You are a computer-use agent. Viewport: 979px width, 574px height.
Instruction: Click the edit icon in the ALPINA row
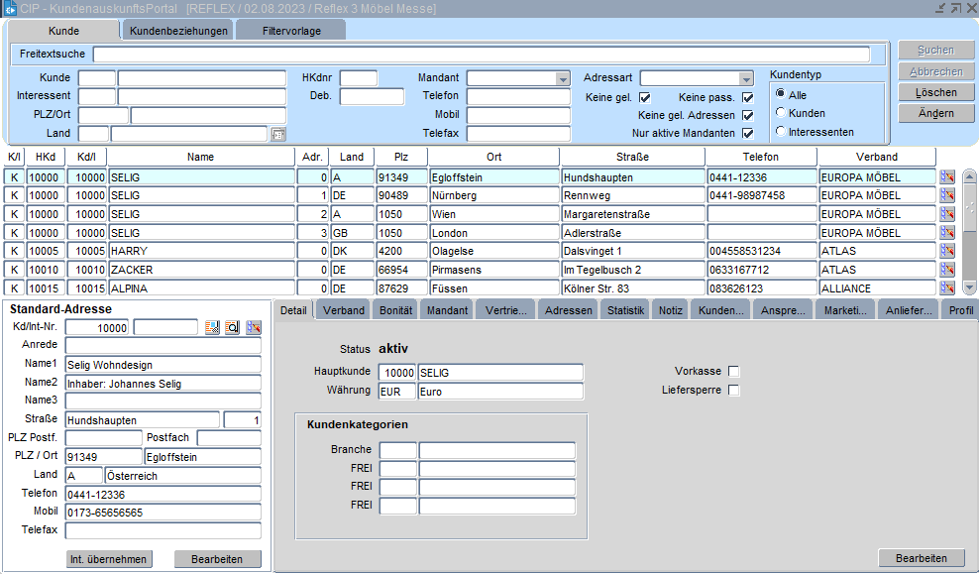947,288
